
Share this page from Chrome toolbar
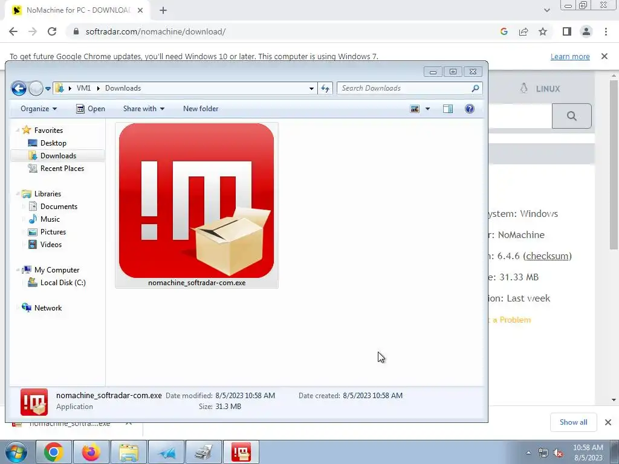pyautogui.click(x=523, y=31)
